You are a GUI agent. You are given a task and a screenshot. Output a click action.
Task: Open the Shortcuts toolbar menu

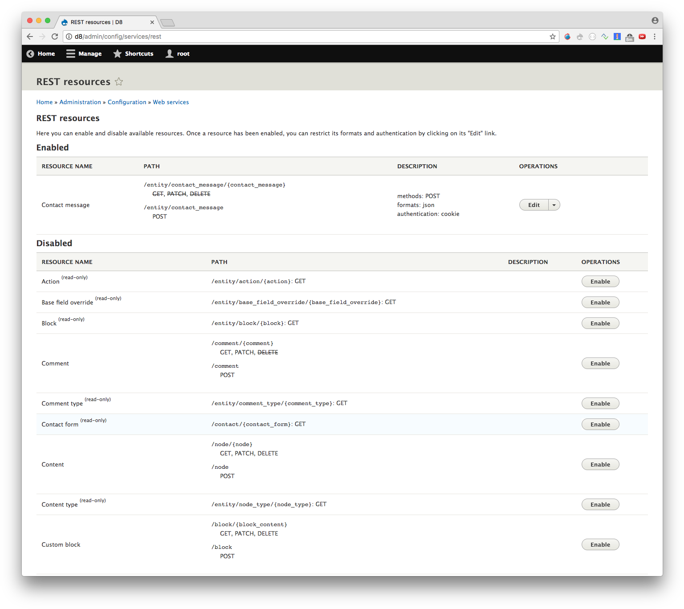(133, 54)
